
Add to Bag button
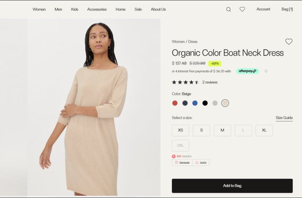232,186
